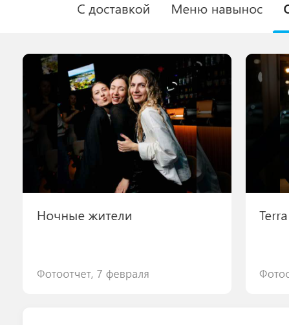Click the TV screen in the photo
Viewport: 289px width, 325px height.
[x=81, y=76]
